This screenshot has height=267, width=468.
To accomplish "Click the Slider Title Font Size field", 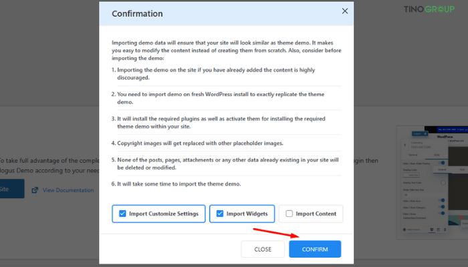I will point(423,195).
